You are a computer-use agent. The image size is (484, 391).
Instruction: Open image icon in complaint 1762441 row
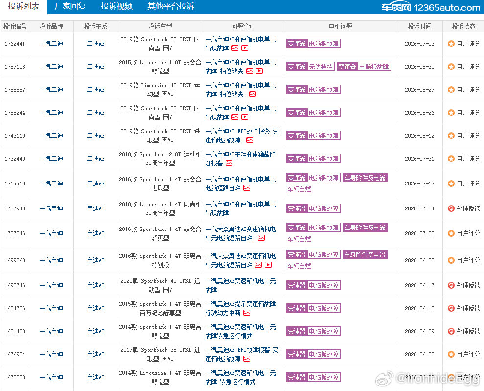(x=235, y=48)
